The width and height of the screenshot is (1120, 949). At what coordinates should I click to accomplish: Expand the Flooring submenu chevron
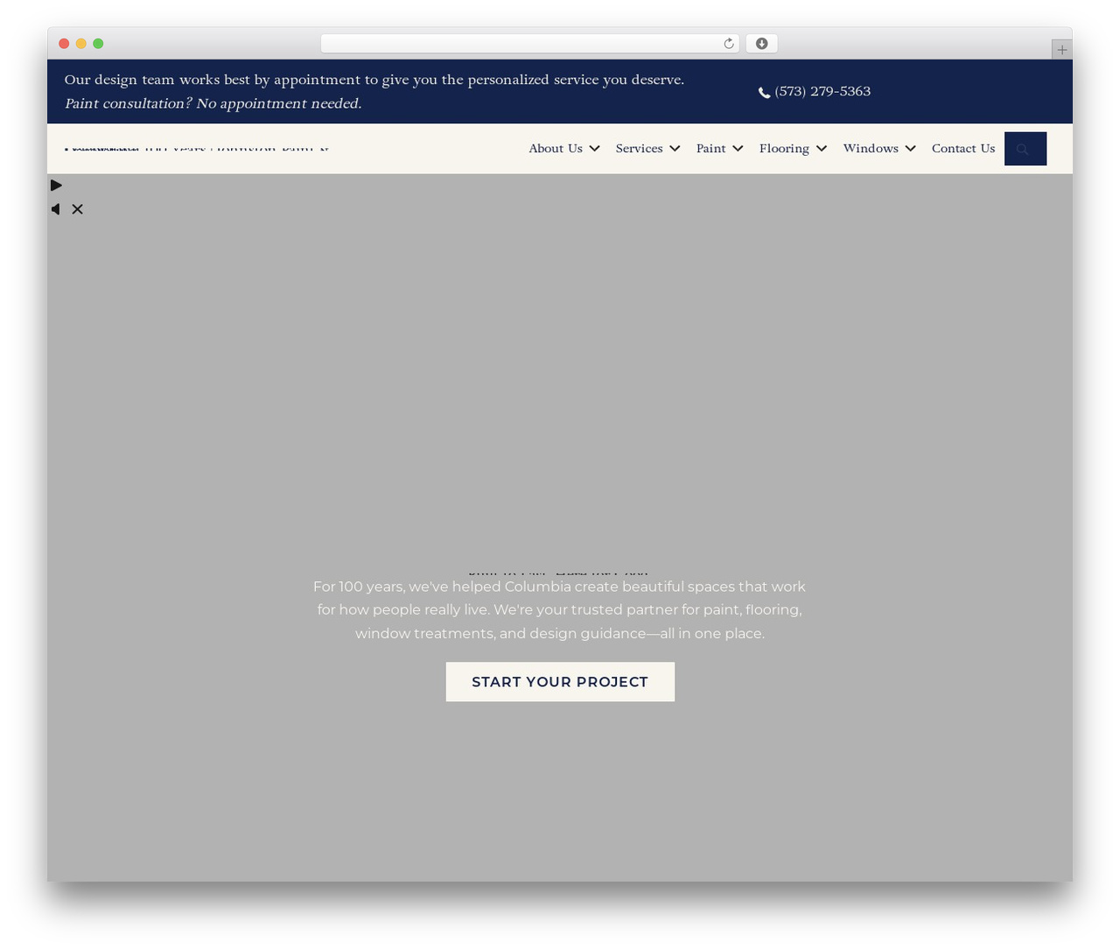822,149
